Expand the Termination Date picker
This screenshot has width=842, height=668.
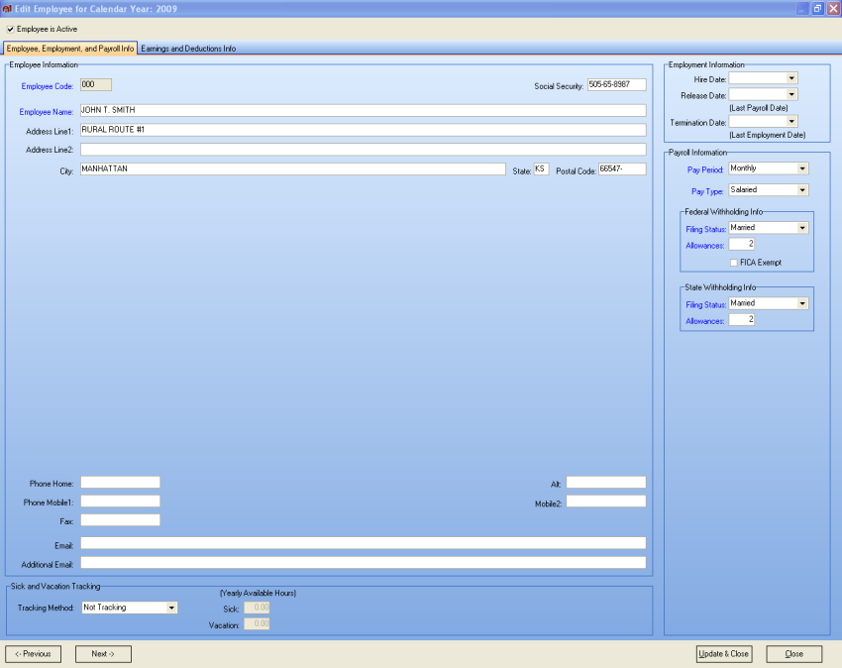pos(791,122)
